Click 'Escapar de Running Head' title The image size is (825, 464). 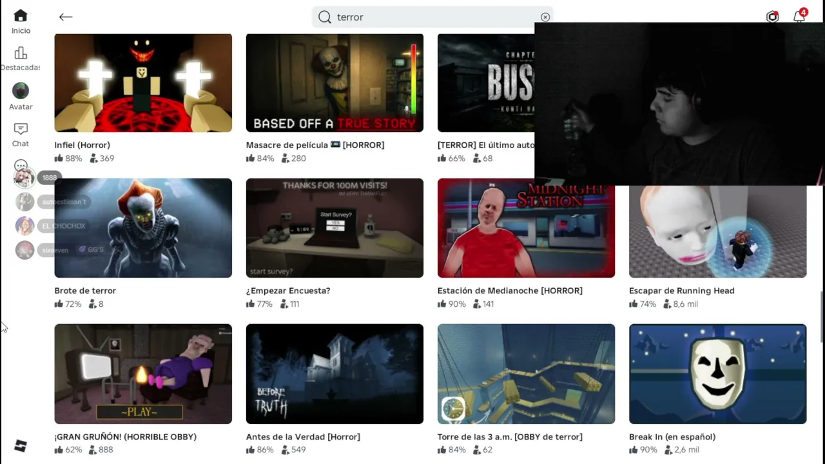coord(682,291)
